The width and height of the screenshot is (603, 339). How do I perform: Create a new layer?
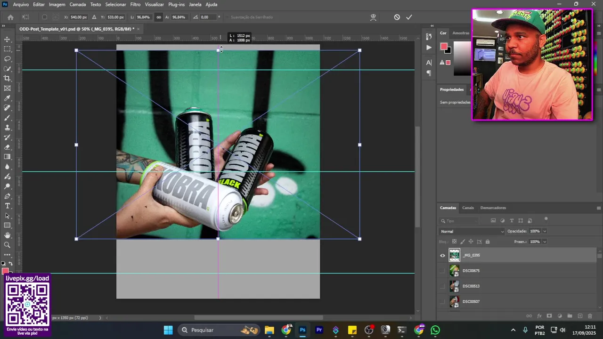pos(580,316)
